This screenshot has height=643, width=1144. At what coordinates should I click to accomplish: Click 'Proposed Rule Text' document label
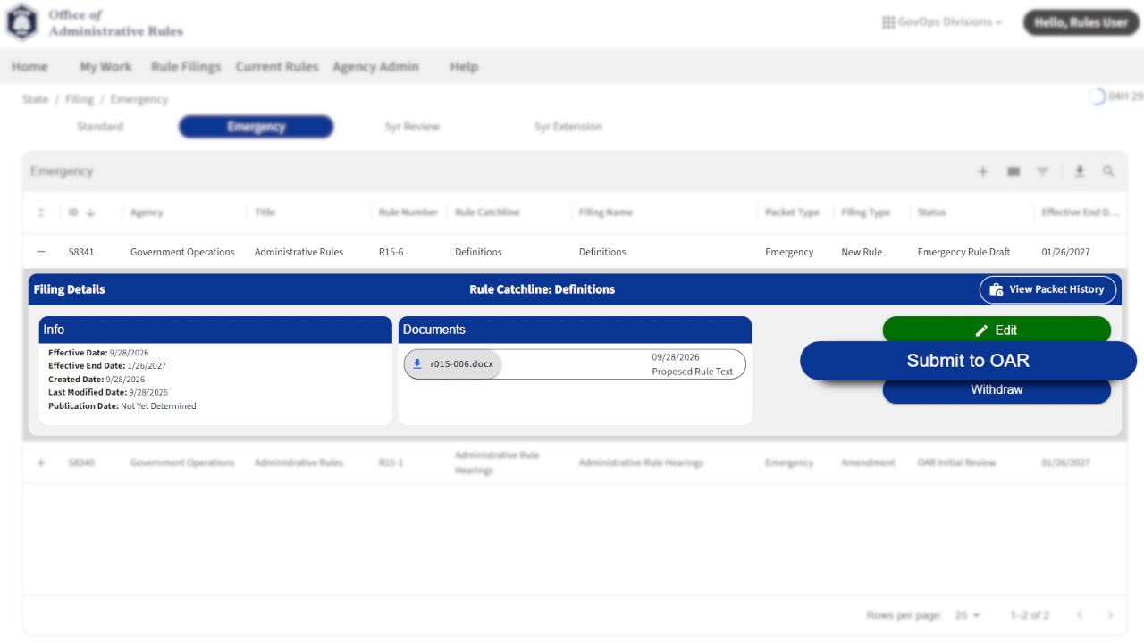[x=692, y=372]
